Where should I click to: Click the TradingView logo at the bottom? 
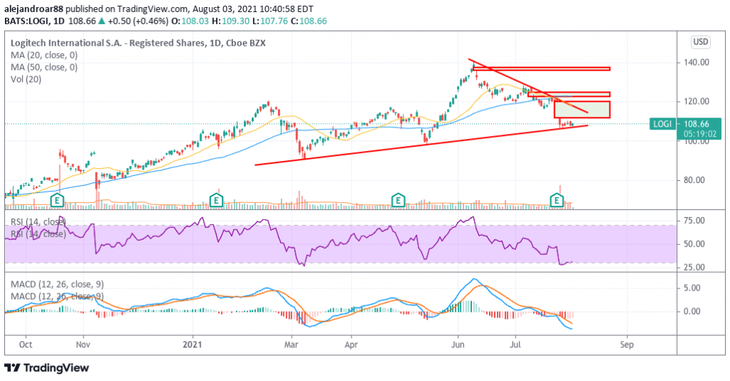tap(47, 368)
